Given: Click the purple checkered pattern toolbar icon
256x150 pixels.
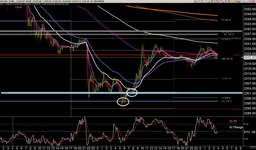Looking at the screenshot, I should point(198,1).
